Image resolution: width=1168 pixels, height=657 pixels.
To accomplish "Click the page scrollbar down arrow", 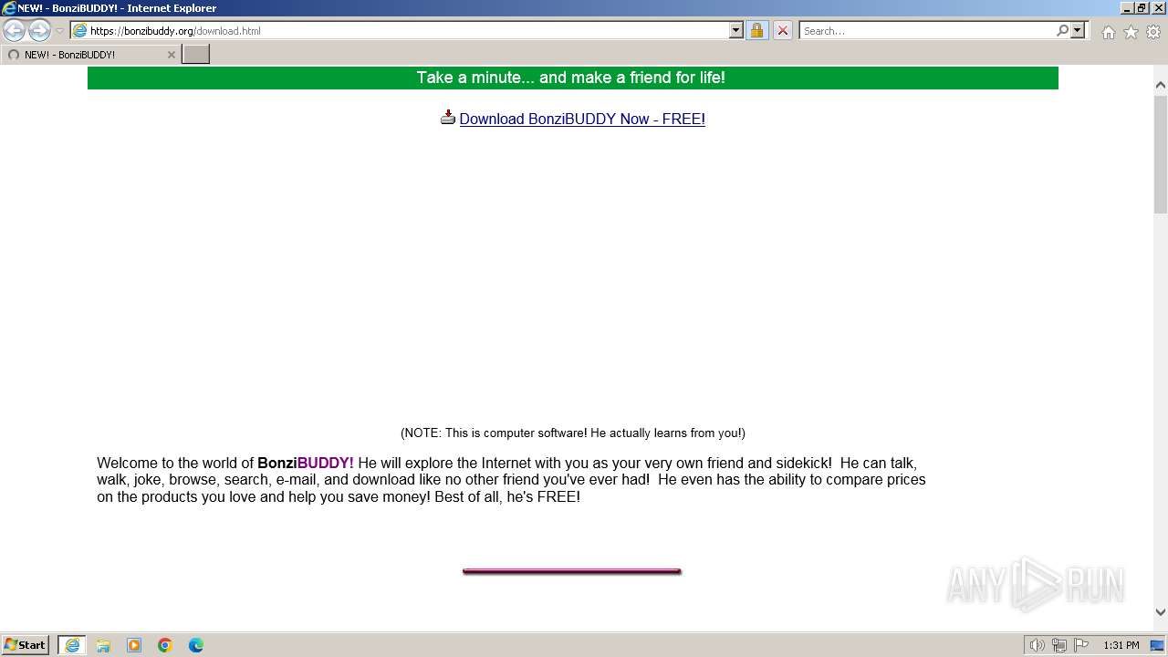I will (x=1161, y=612).
